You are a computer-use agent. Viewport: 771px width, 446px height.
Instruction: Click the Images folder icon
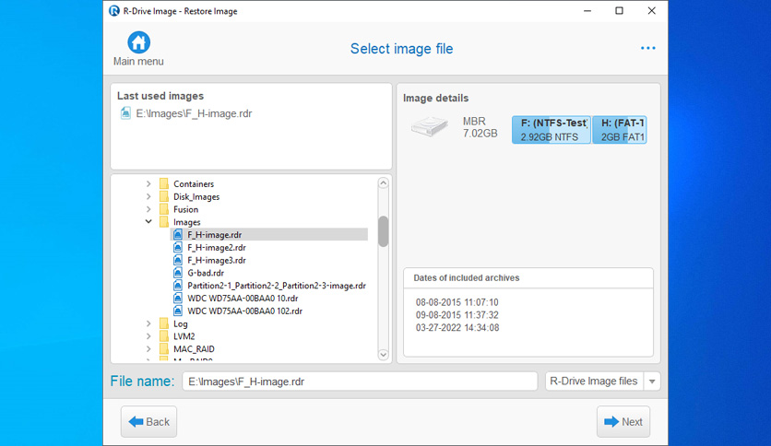point(164,222)
